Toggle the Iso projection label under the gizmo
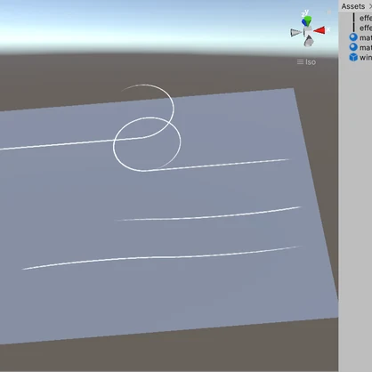 (307, 62)
